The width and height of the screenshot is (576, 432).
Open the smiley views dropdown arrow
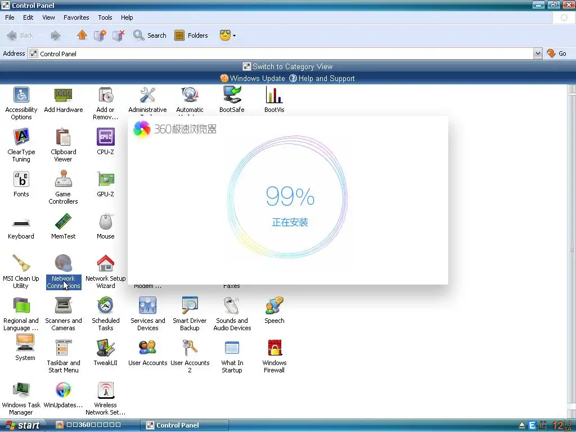tap(235, 35)
